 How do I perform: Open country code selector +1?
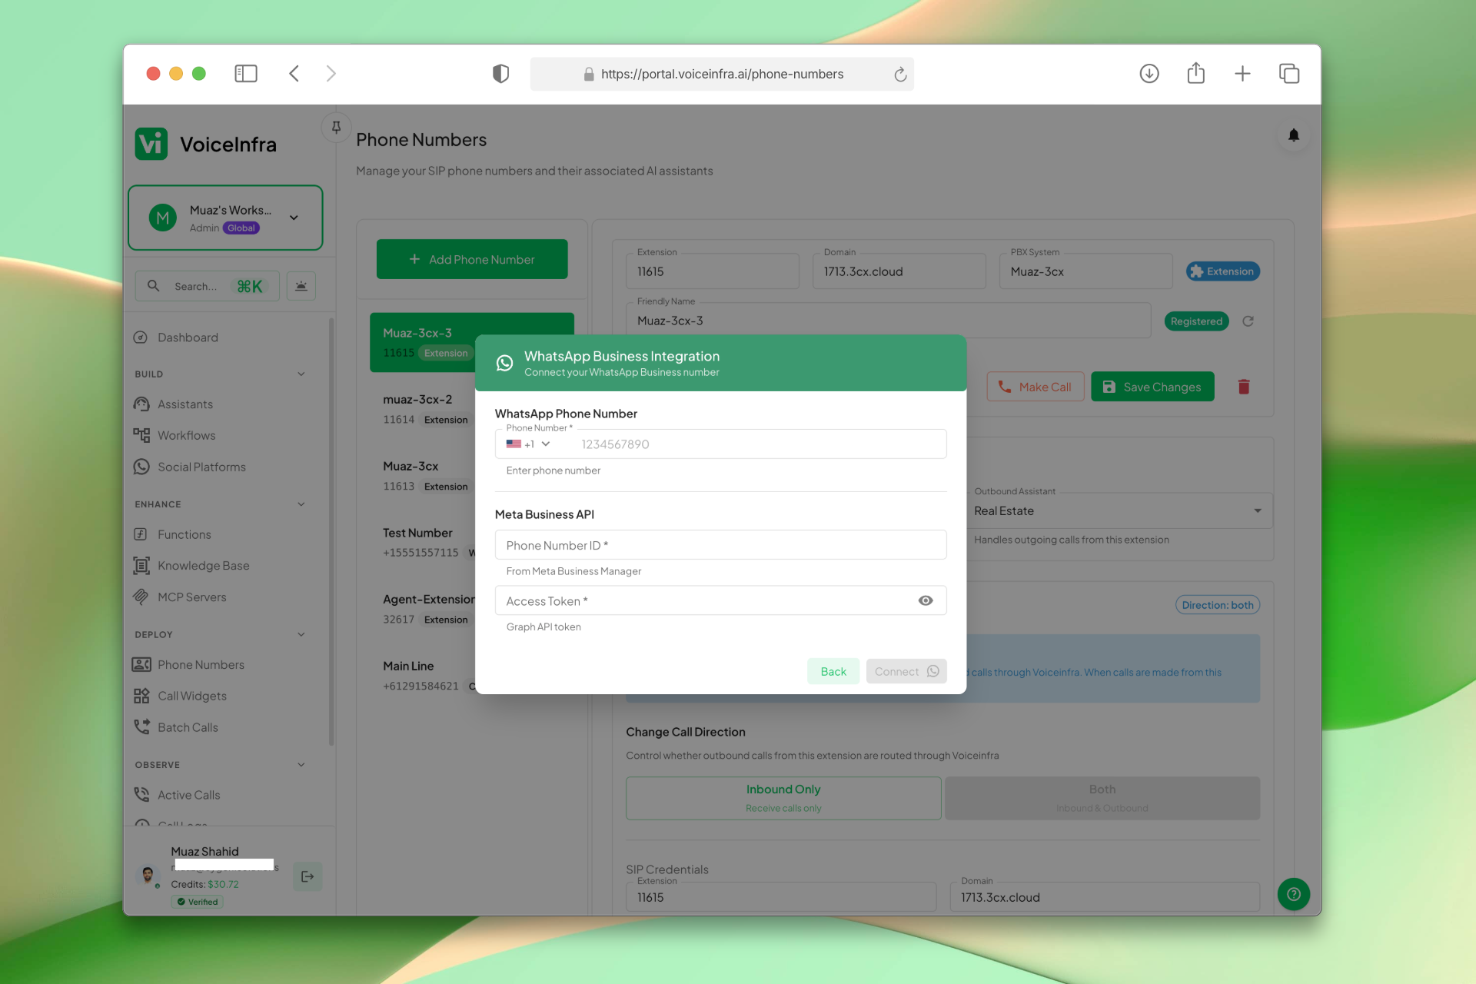[528, 444]
